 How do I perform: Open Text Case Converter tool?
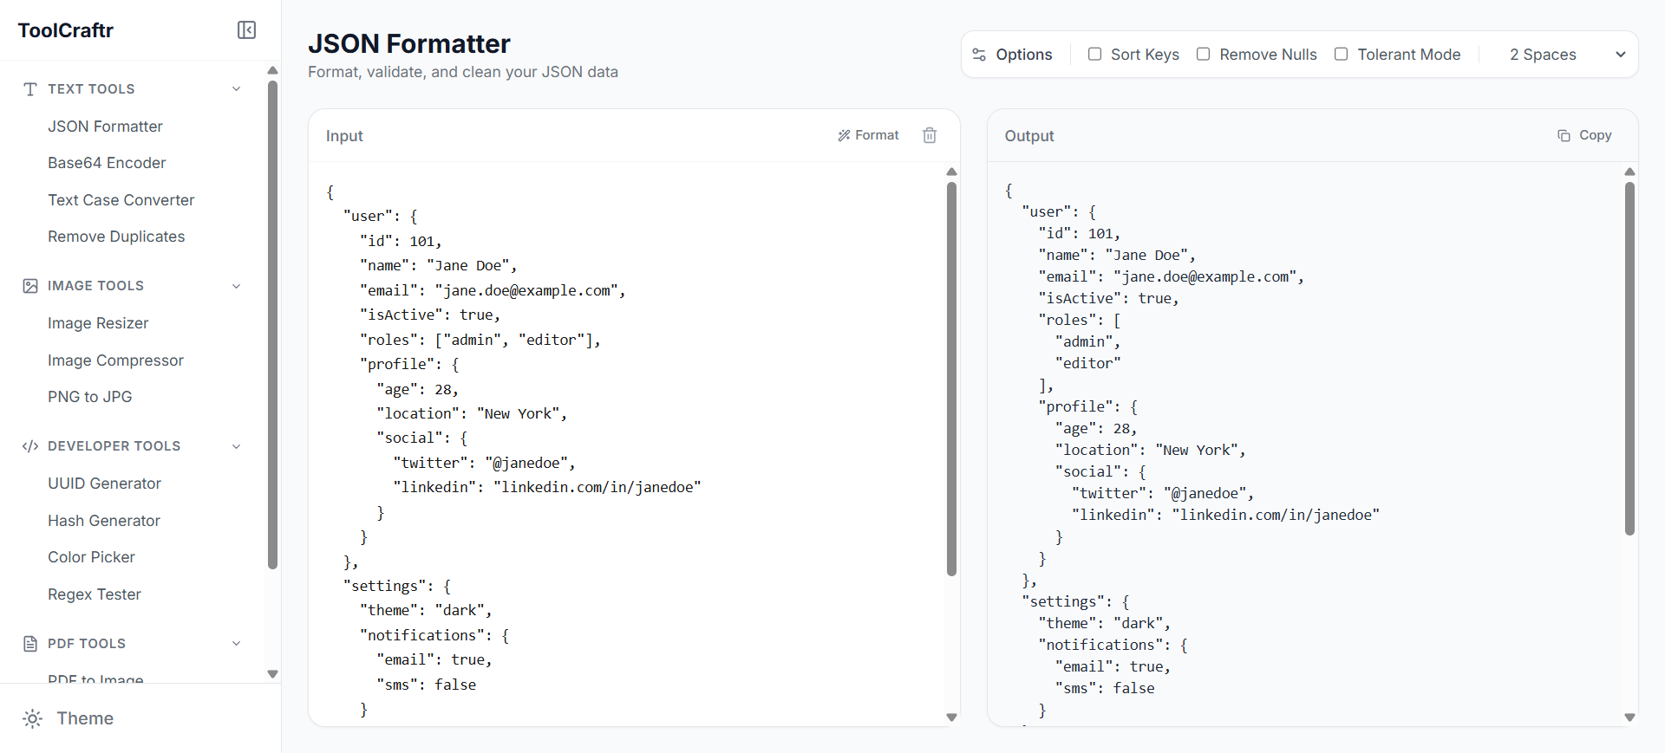(121, 200)
